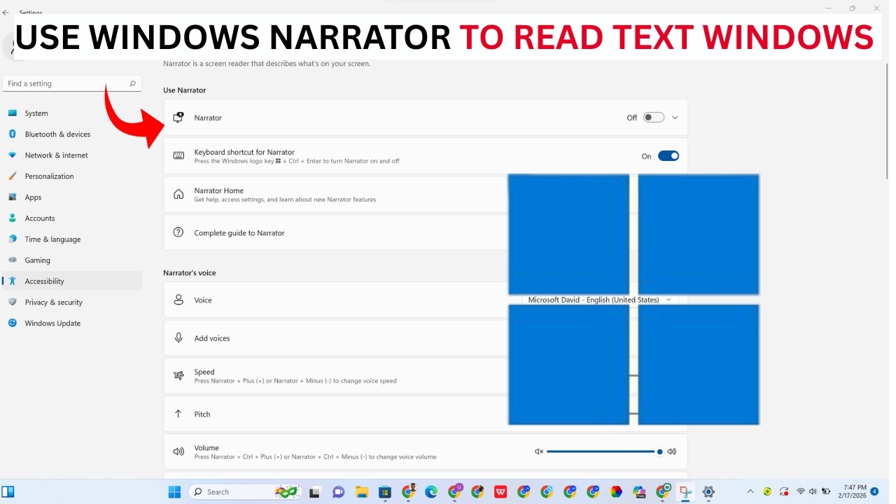Click the keyboard icon beside Keyboard shortcut for Narrator
The height and width of the screenshot is (504, 896).
click(178, 156)
